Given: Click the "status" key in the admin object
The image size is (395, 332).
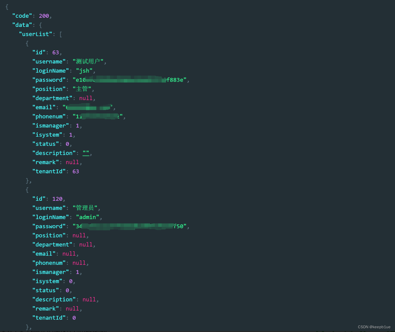Looking at the screenshot, I should [x=46, y=291].
